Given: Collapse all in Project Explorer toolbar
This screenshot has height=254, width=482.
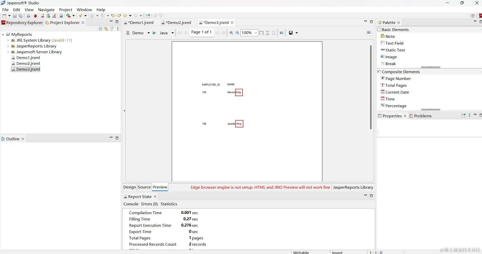Looking at the screenshot, I should 100,29.
